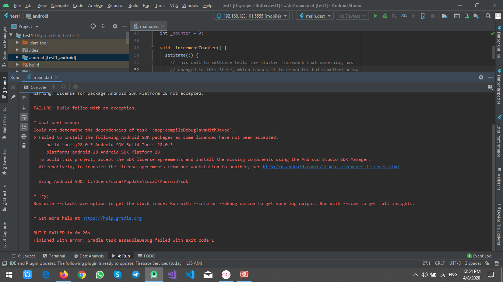This screenshot has width=503, height=285.
Task: Open Run panel settings gear
Action: click(481, 77)
